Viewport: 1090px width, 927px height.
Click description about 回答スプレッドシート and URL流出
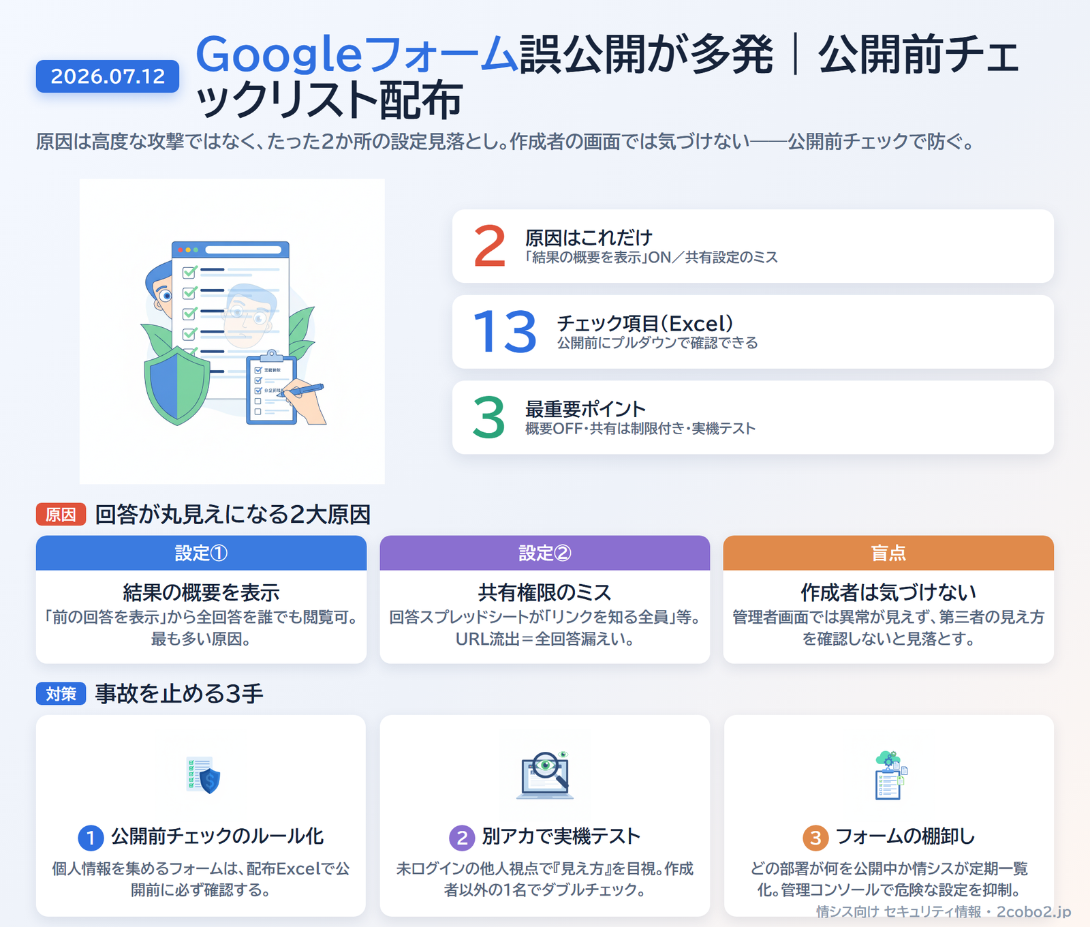pyautogui.click(x=545, y=628)
